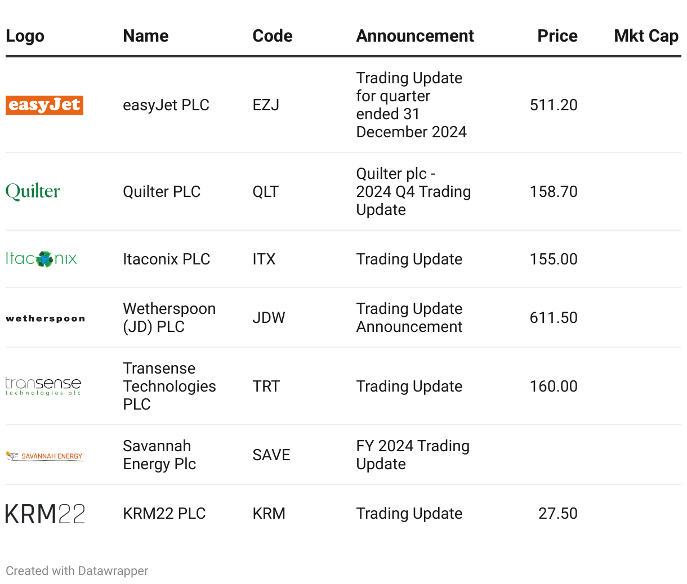
Task: Open FY 2024 Trading Update announcement
Action: coord(413,455)
